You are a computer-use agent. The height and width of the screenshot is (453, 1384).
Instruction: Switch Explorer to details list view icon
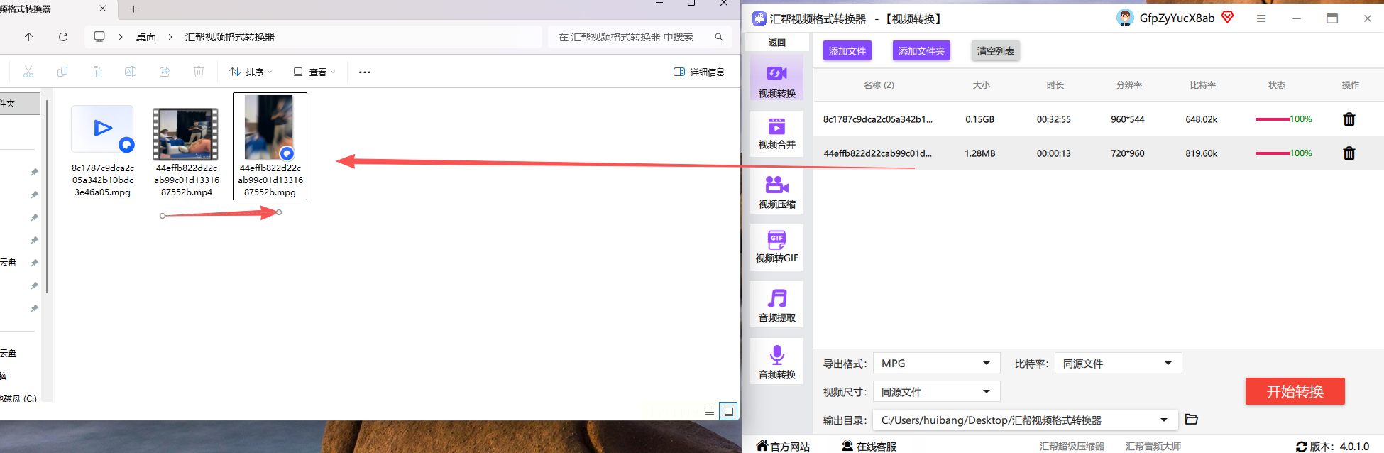click(710, 411)
